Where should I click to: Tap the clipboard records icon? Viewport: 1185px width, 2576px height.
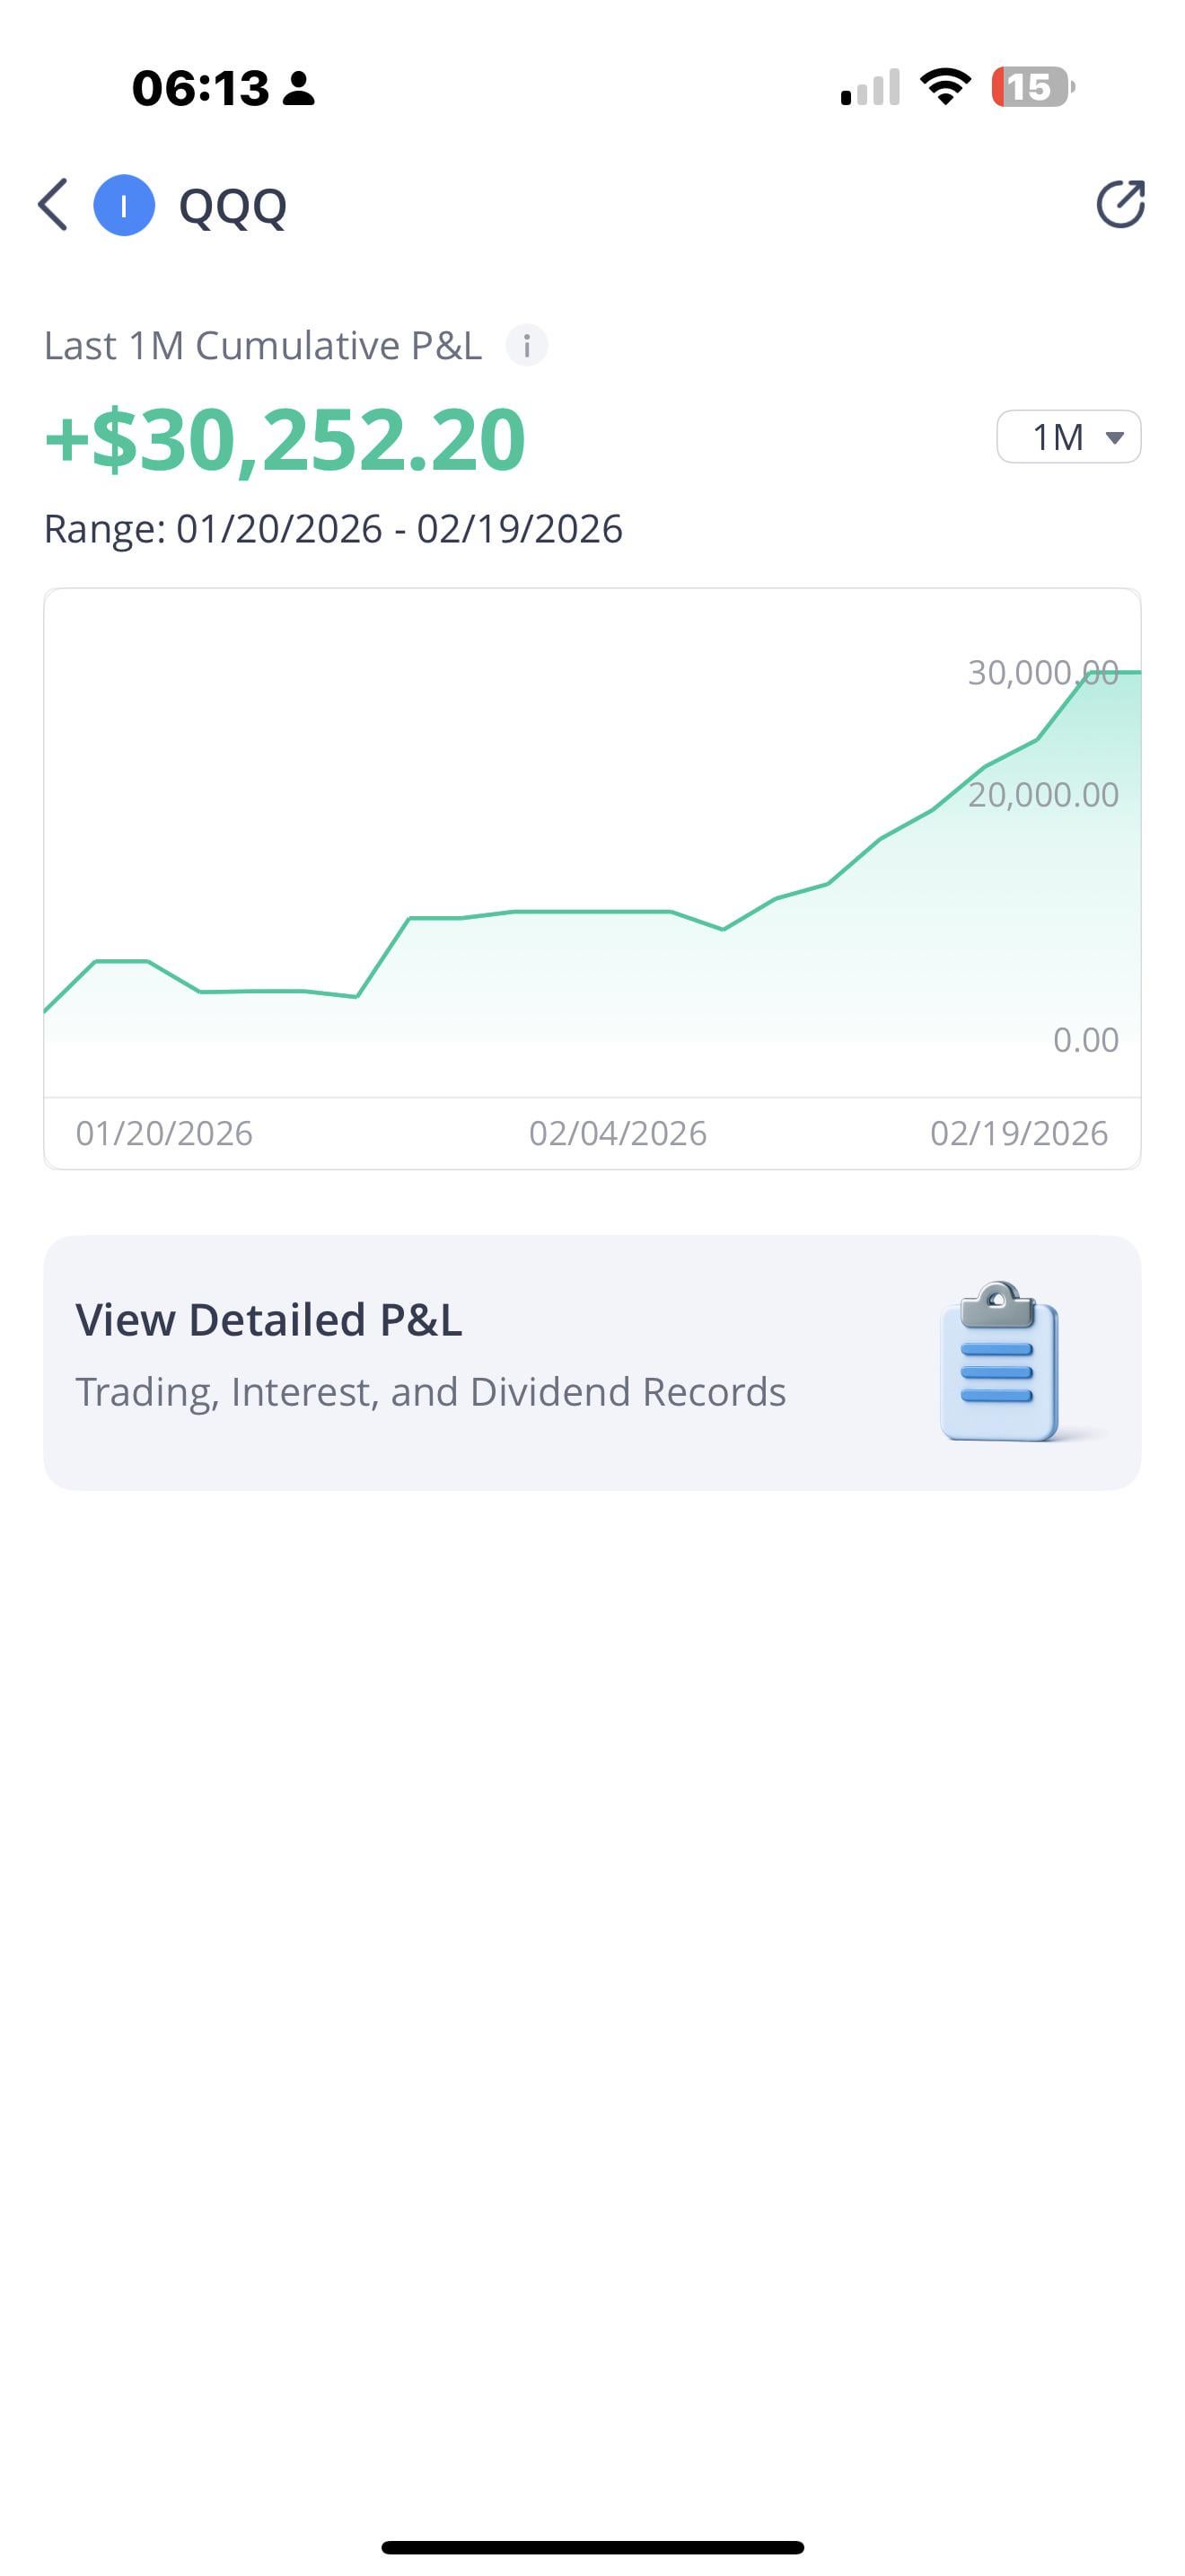click(999, 1361)
